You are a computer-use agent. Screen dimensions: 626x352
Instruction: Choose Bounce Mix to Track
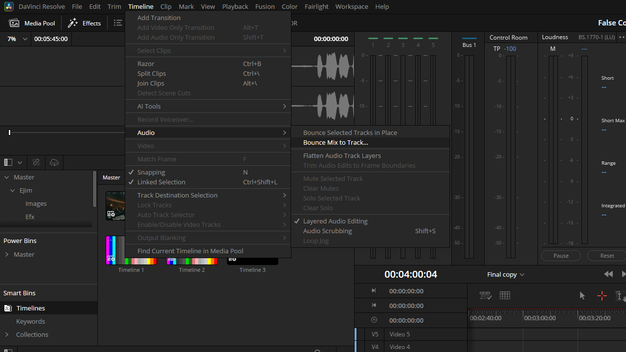[x=370, y=142]
